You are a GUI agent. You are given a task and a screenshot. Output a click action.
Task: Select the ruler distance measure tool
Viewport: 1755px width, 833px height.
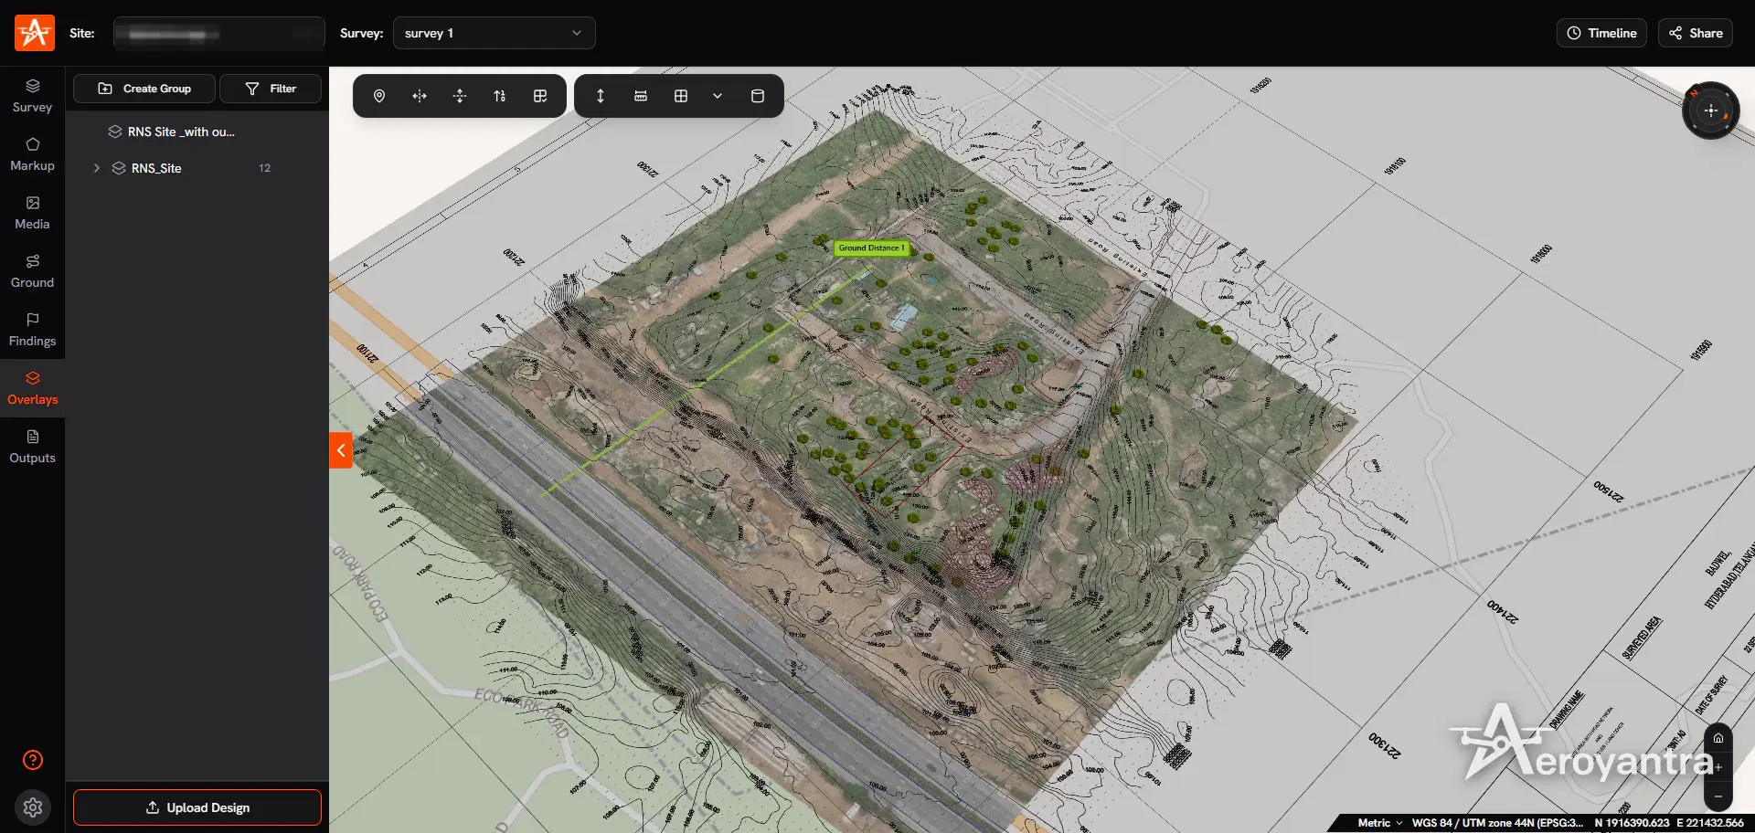click(x=641, y=96)
